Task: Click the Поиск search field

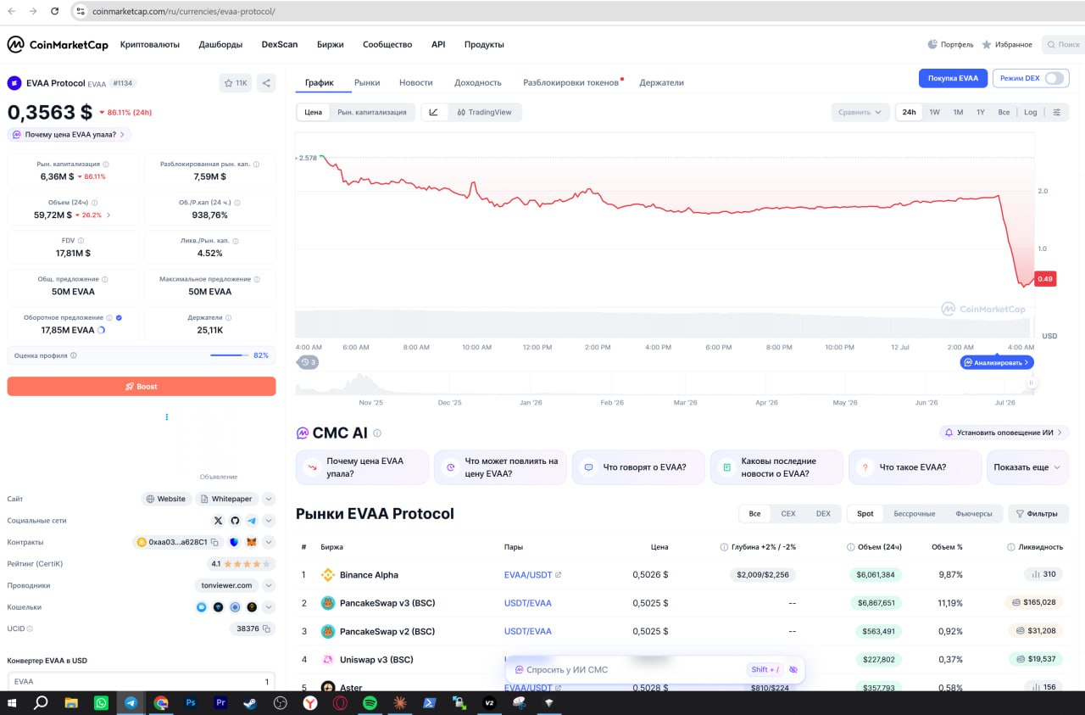Action: (1062, 44)
